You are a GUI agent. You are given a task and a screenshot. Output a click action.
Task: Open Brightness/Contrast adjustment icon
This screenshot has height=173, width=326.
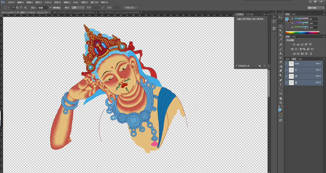tap(294, 44)
